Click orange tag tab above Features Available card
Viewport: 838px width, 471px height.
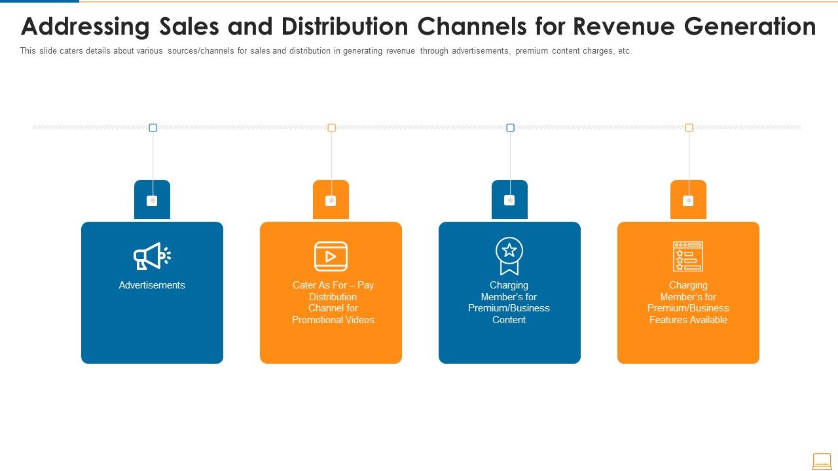pos(688,200)
